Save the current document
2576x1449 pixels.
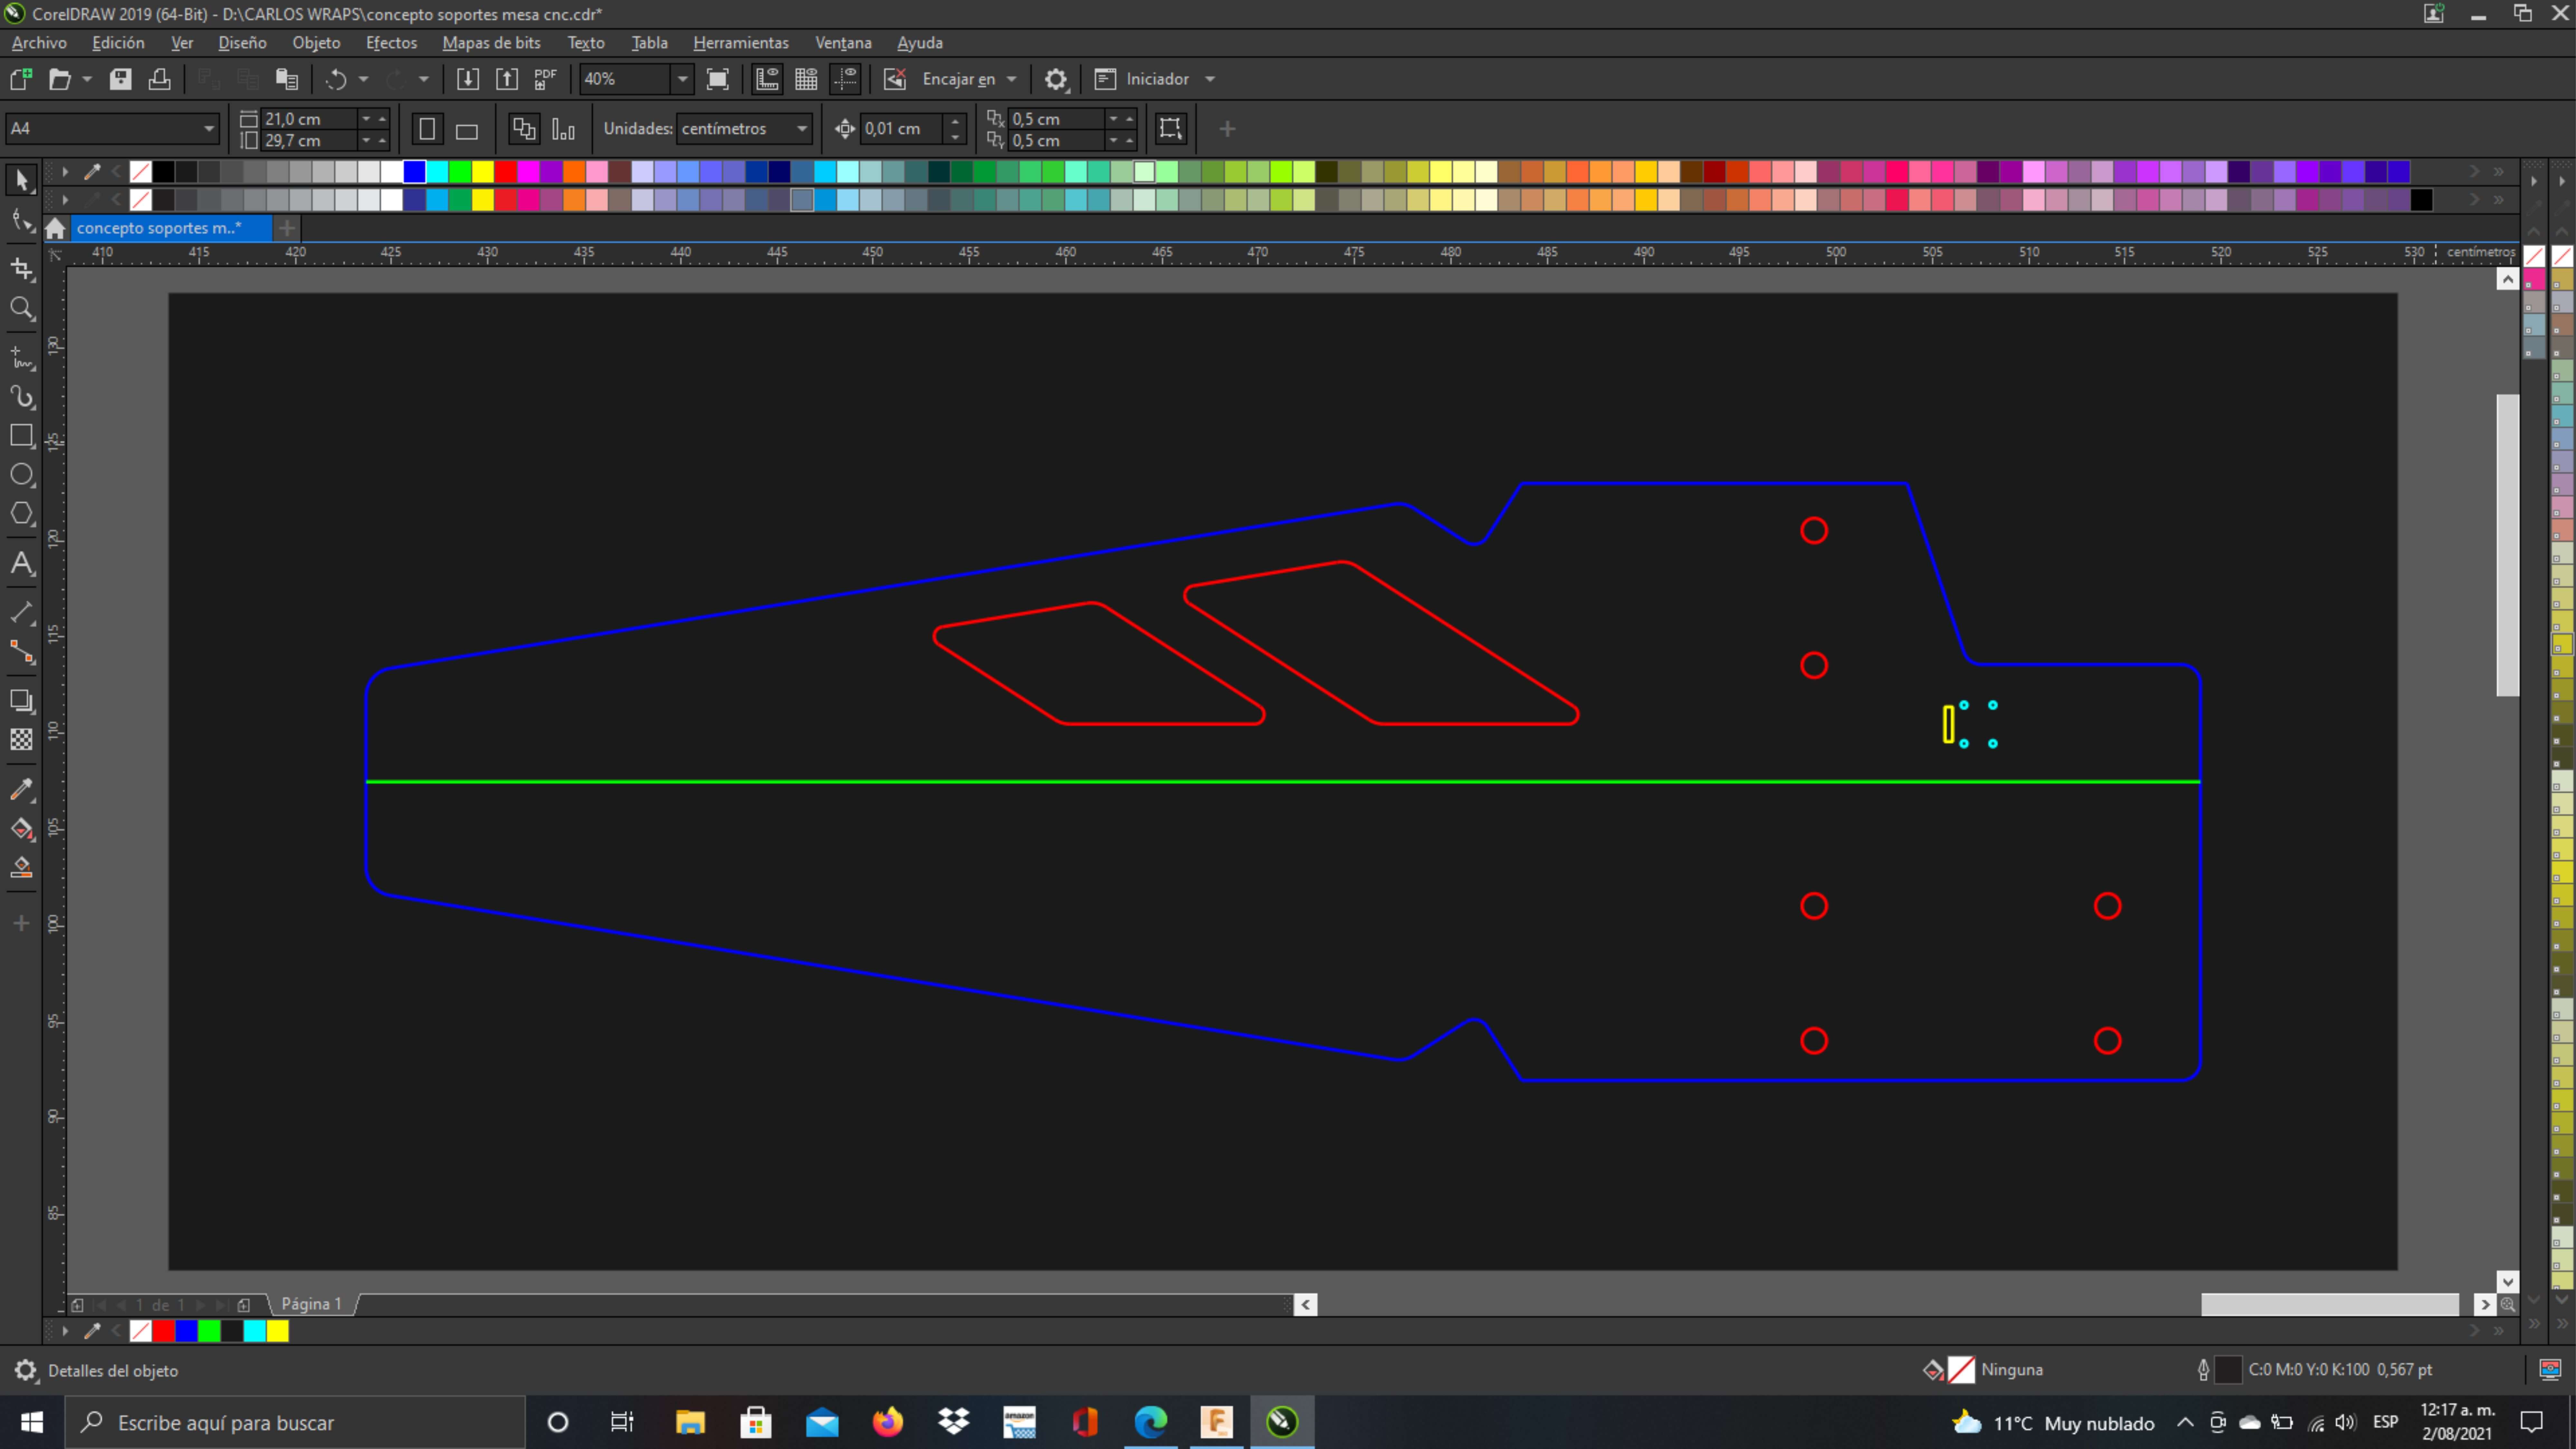click(120, 79)
